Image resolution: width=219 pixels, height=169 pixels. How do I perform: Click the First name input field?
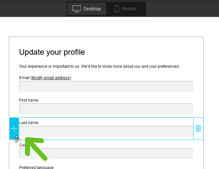(106, 108)
